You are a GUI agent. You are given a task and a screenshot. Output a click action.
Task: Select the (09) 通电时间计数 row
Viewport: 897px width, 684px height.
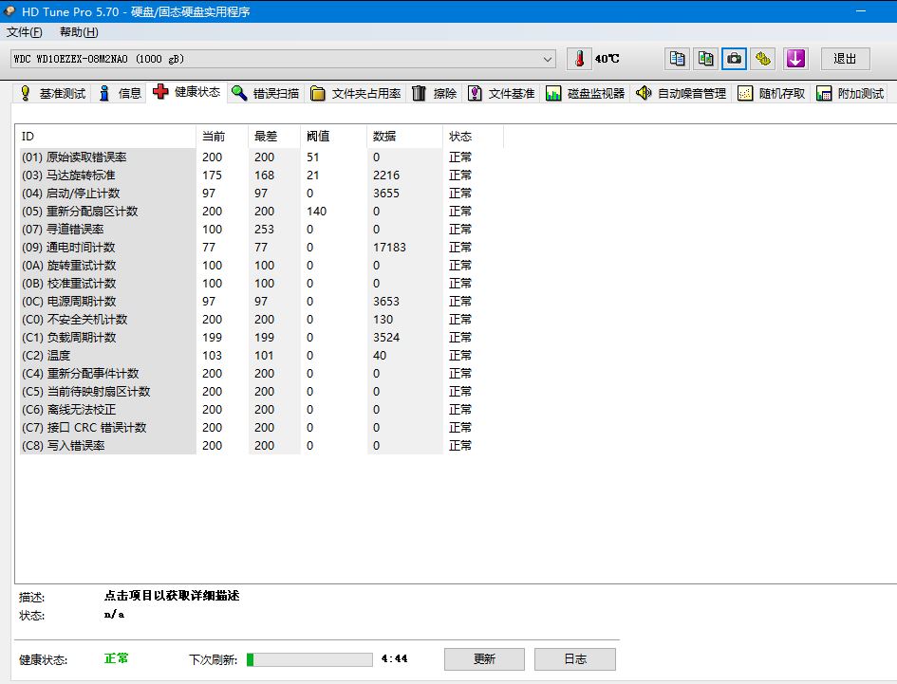pyautogui.click(x=260, y=247)
